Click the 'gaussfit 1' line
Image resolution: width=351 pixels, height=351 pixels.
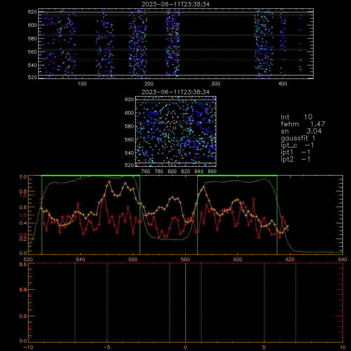pyautogui.click(x=298, y=138)
